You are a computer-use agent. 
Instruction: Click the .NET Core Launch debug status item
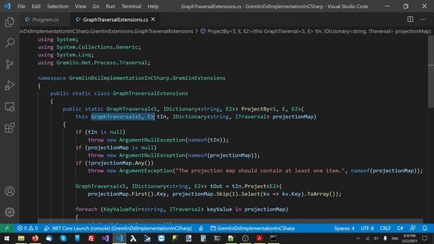pos(118,228)
